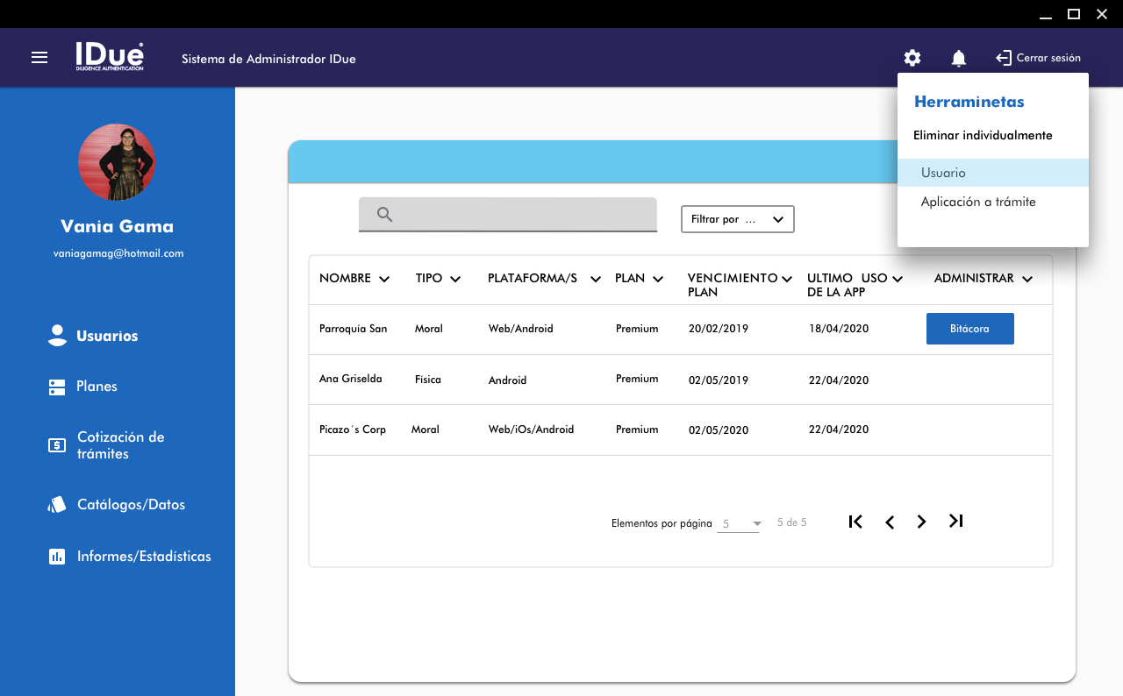
Task: Click Cerrar sesión to log out
Action: click(1039, 58)
